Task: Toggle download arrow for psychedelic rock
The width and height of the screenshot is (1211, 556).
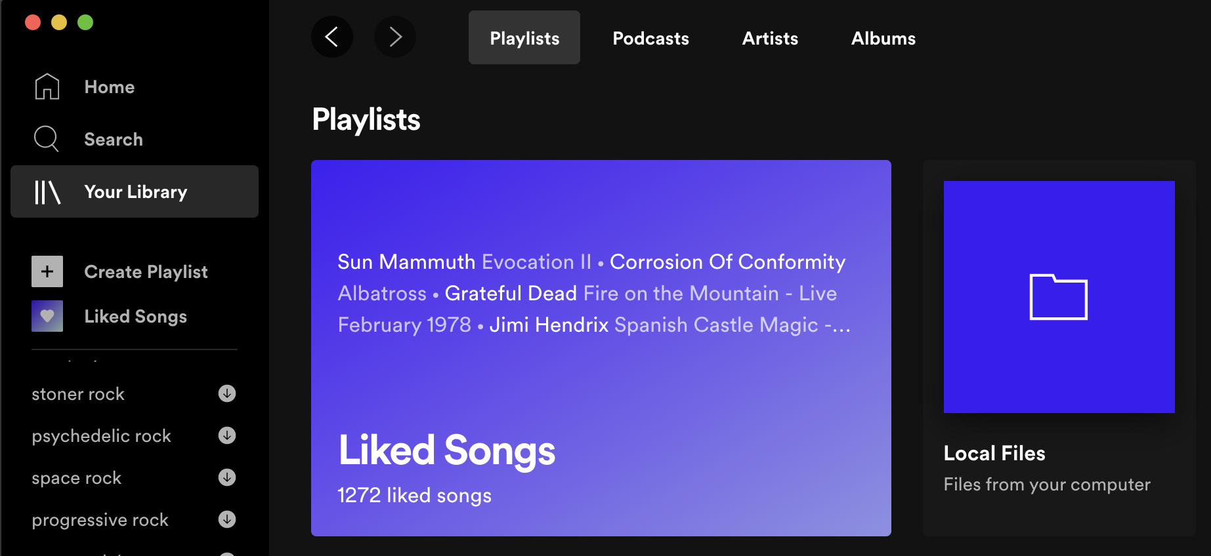Action: tap(227, 435)
